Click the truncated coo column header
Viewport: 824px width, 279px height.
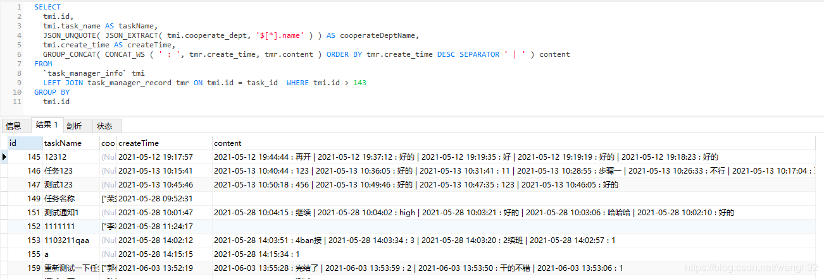pos(108,143)
